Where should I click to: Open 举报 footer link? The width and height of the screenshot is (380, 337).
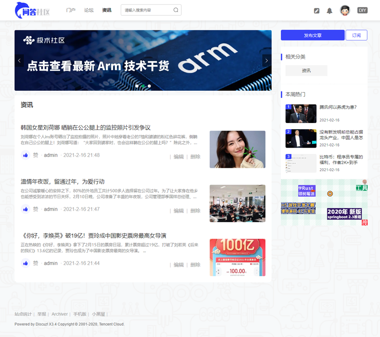pos(42,314)
